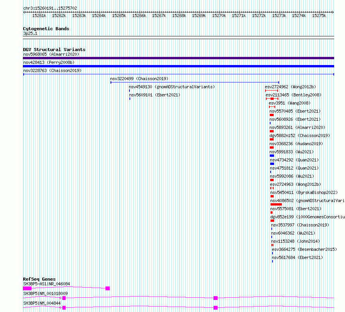Click the thick blue nsv428413 variant bar
345x312 pixels.
click(x=178, y=66)
